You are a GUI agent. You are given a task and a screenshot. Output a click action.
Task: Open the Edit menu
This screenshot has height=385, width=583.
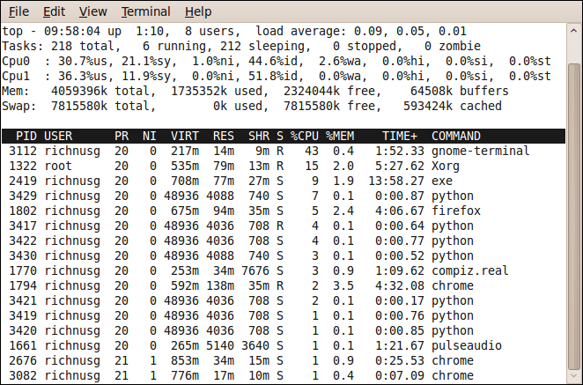point(54,11)
